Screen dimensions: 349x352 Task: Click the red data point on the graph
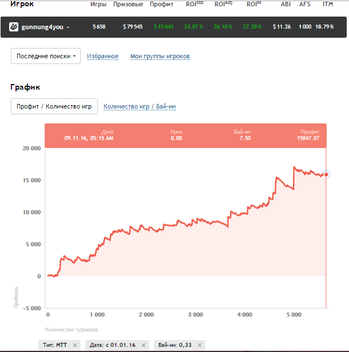(x=326, y=174)
